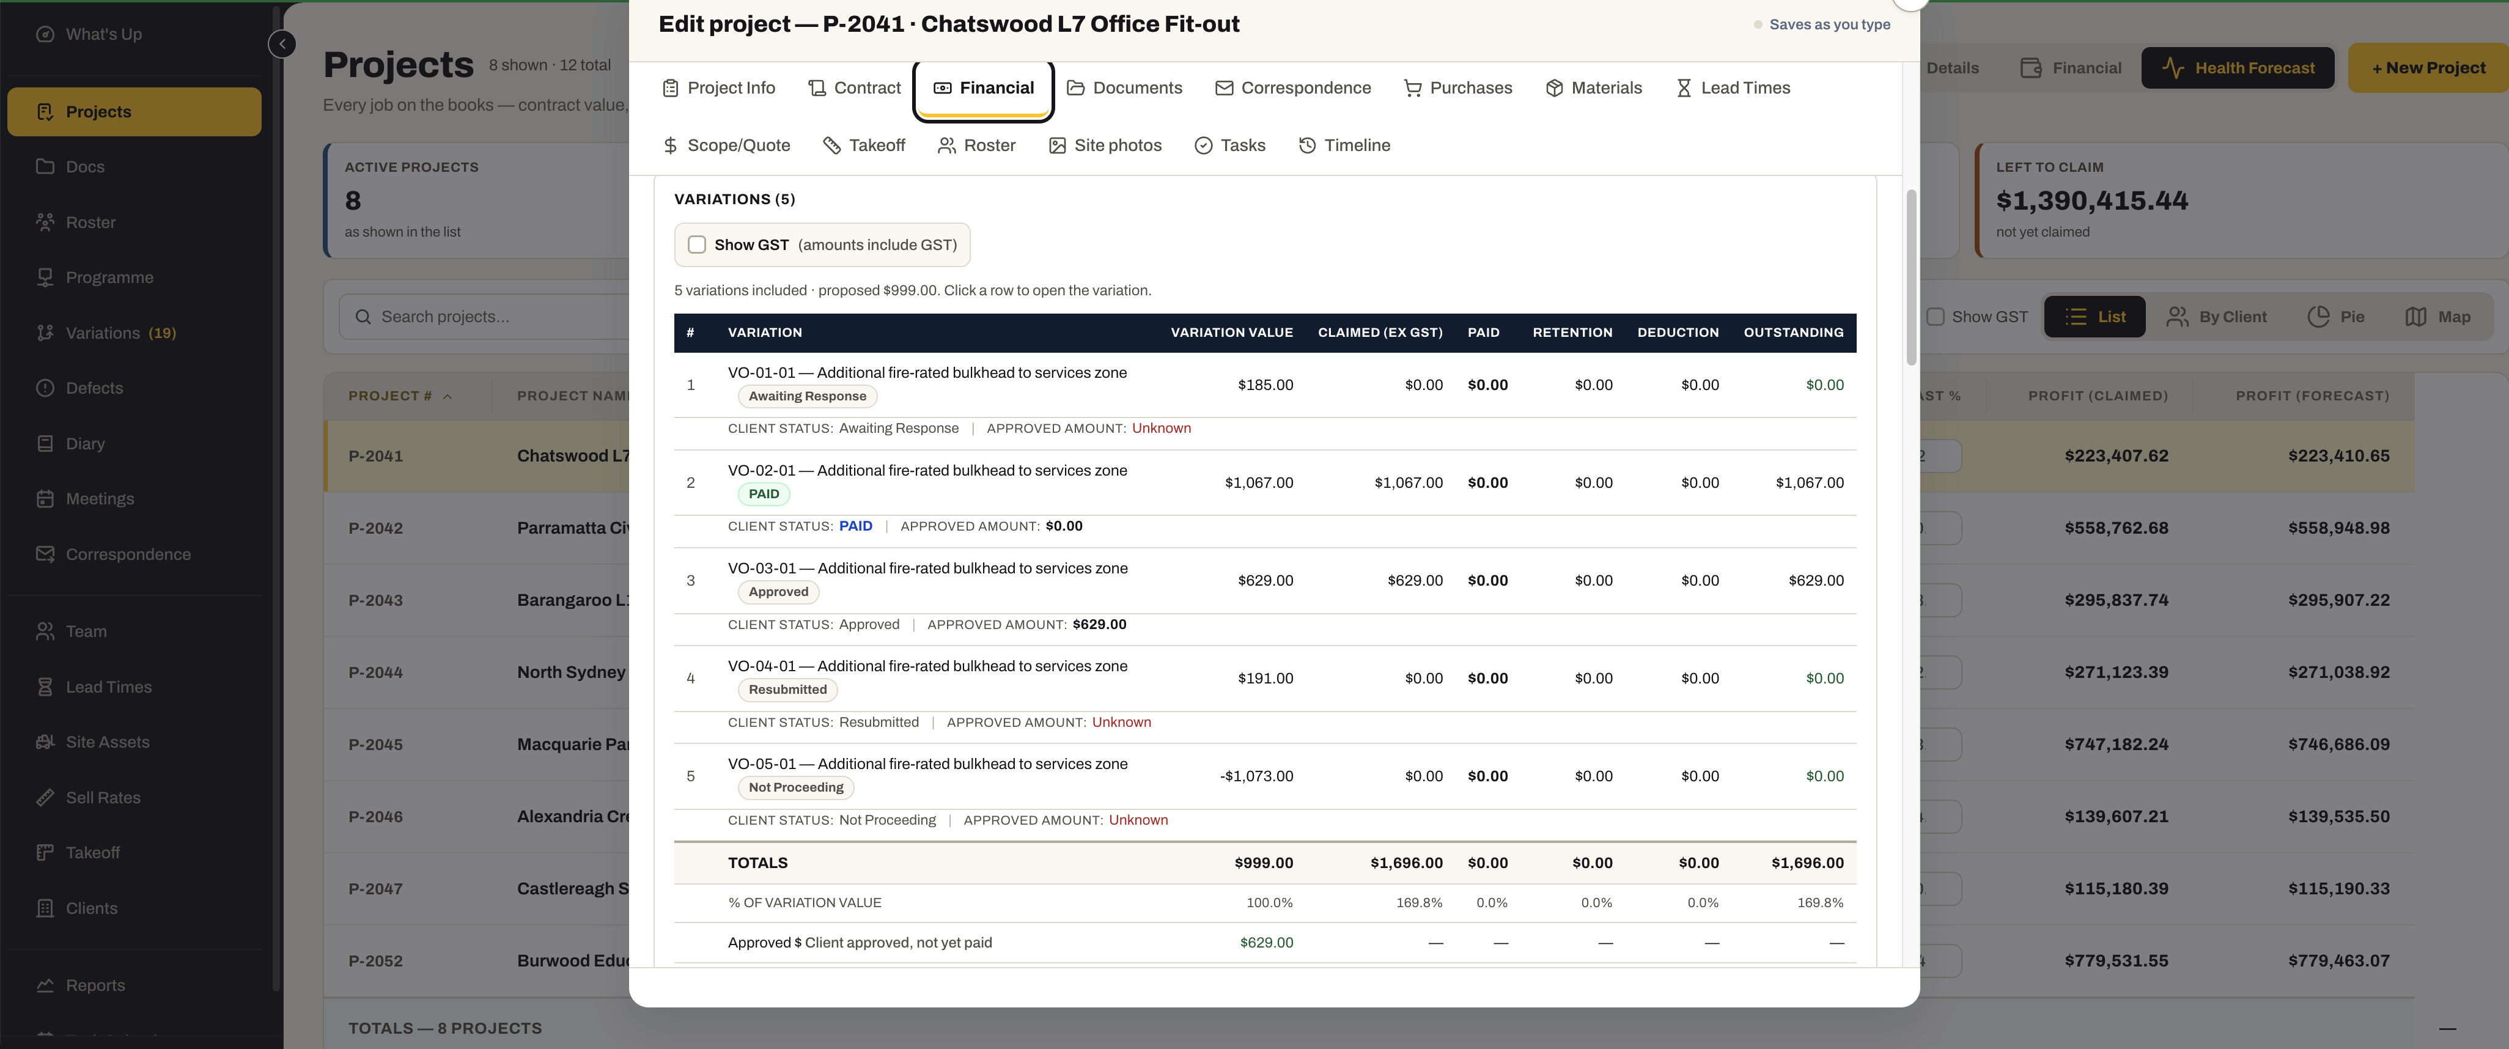Click the modal vertical scrollbar
The width and height of the screenshot is (2509, 1049).
pyautogui.click(x=1911, y=278)
